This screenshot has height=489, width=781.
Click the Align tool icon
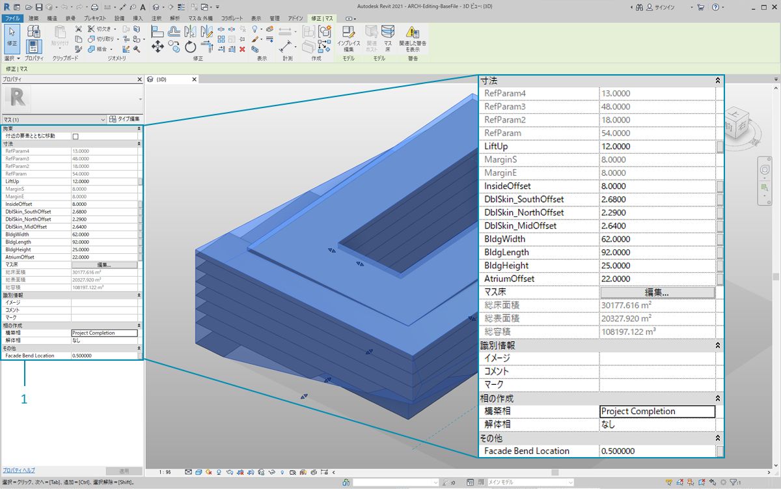click(158, 31)
